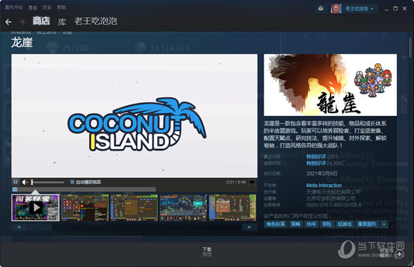Screen dimensions: 414x267
Task: Select the 休闲 tag
Action: pos(311,224)
